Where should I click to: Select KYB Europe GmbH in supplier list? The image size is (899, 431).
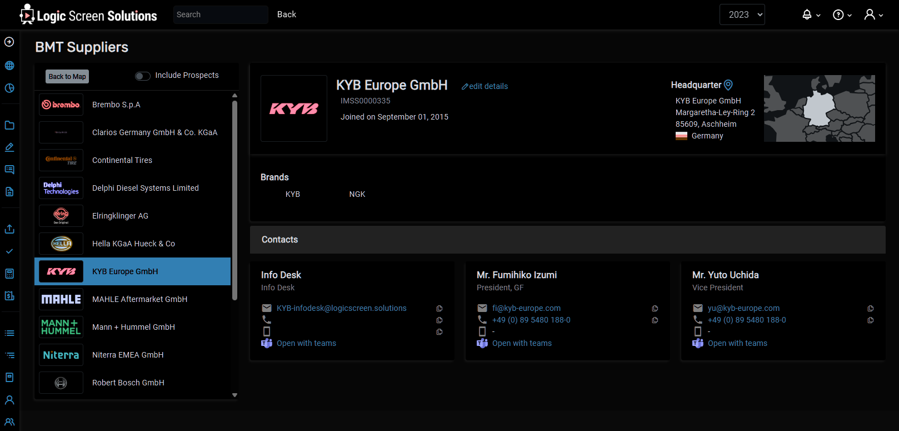click(132, 271)
